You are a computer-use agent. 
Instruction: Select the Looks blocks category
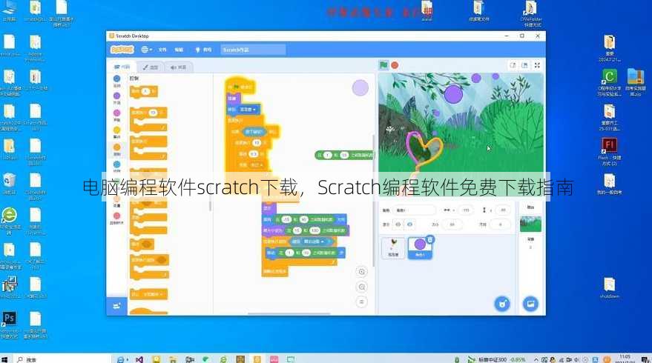point(117,98)
